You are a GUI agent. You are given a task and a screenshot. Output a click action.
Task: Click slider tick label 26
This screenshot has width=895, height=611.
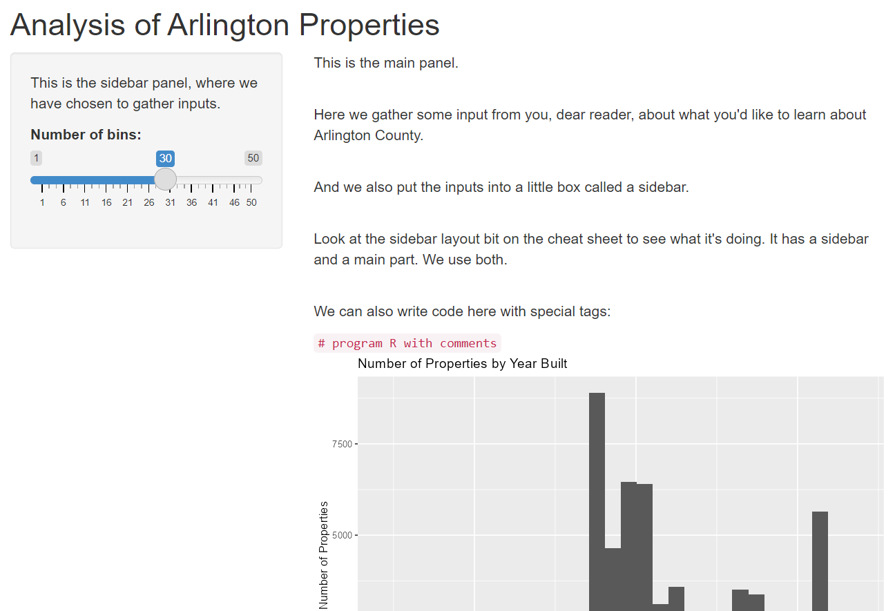point(149,202)
